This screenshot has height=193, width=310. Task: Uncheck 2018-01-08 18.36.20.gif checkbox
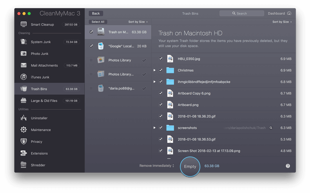[161, 116]
